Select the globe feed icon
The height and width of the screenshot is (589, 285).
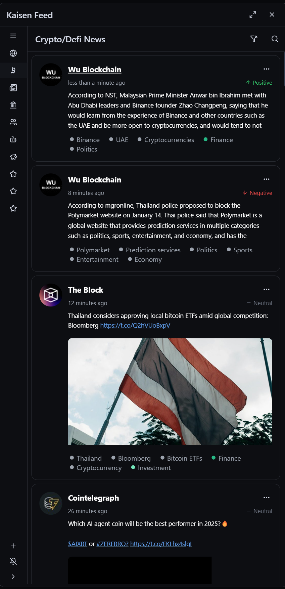point(13,53)
